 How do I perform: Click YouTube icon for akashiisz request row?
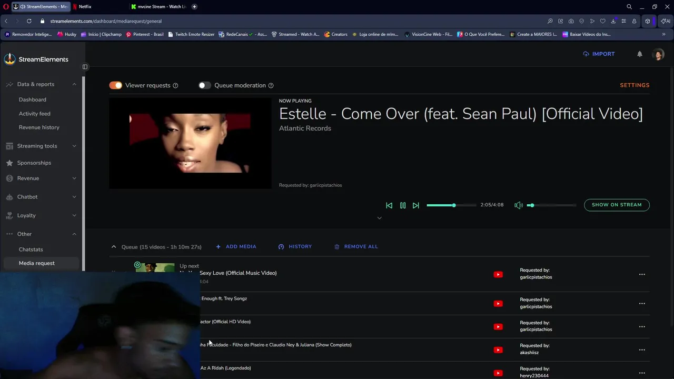498,350
